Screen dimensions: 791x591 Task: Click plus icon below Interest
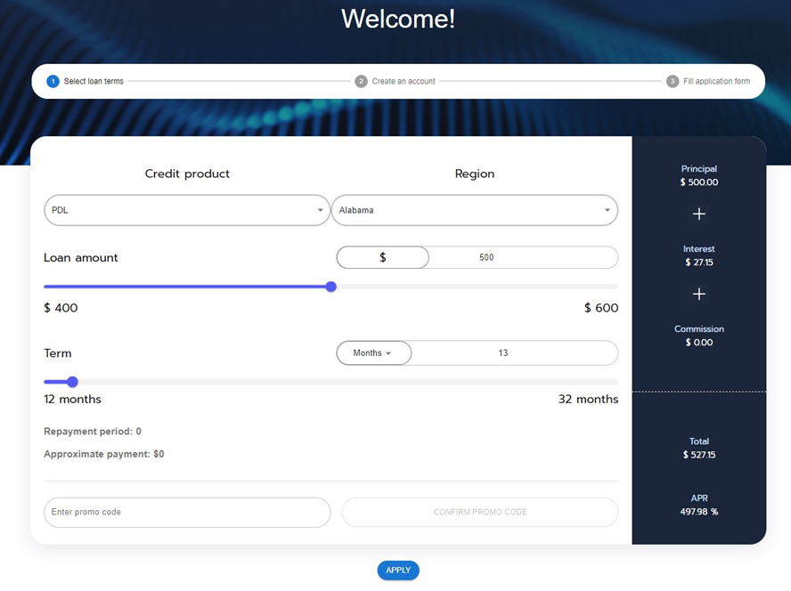point(699,294)
